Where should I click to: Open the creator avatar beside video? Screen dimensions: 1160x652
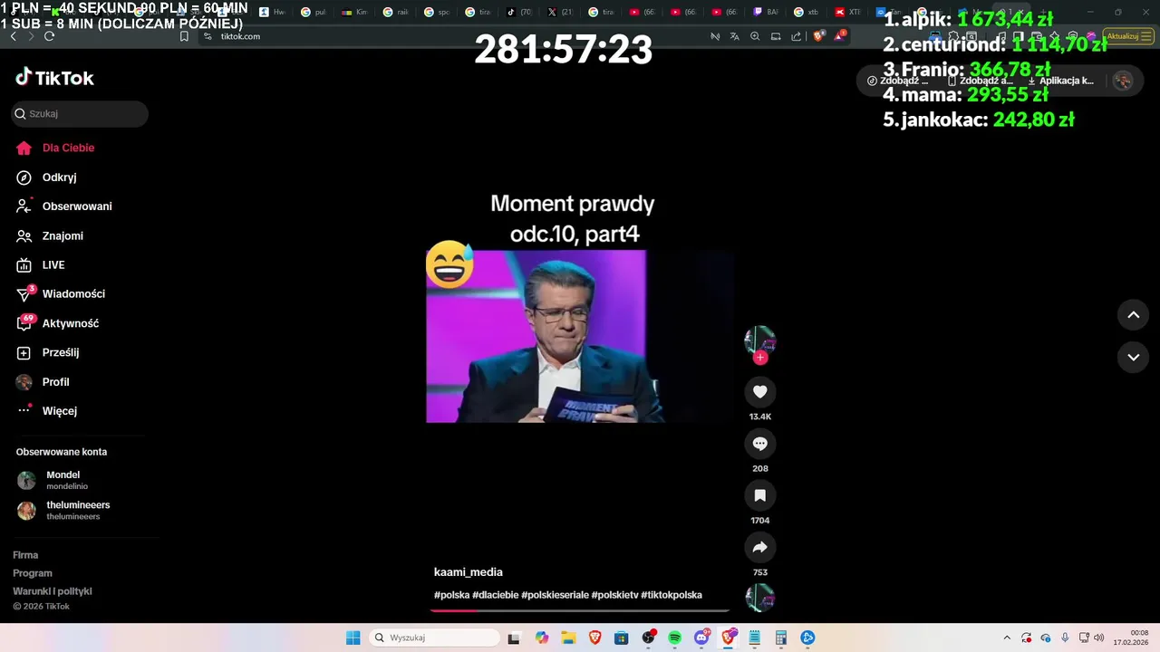[759, 340]
